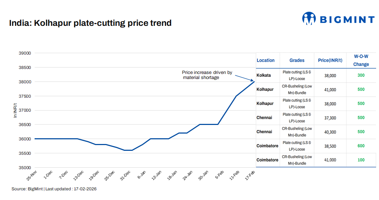Click the Source: BigMint last updated footer

click(54, 189)
